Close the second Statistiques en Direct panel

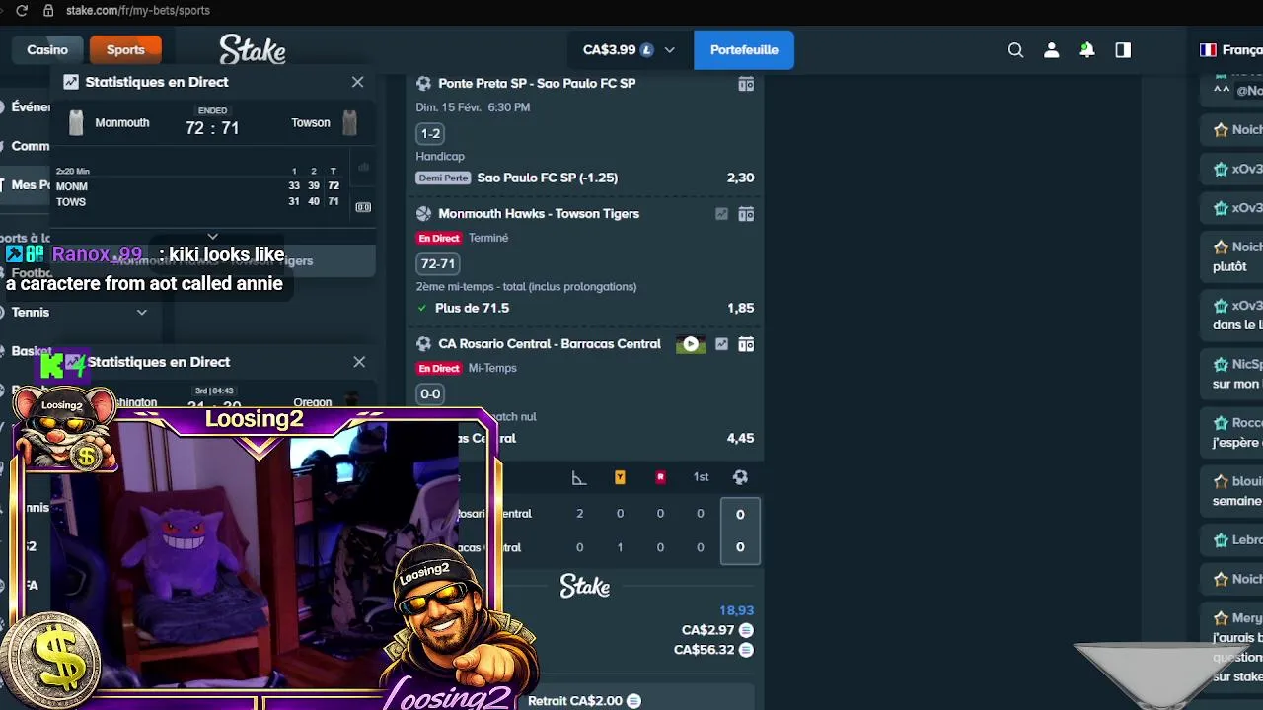pos(359,362)
